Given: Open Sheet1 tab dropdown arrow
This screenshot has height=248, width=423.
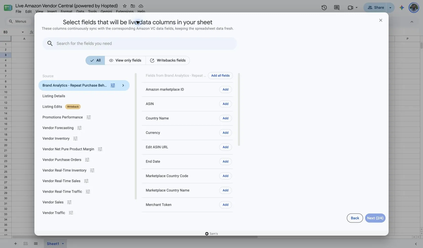Looking at the screenshot, I should 63,244.
